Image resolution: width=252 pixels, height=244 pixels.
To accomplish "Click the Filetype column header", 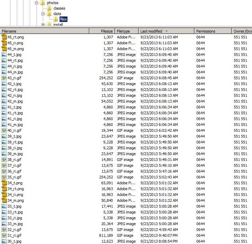I will [126, 31].
